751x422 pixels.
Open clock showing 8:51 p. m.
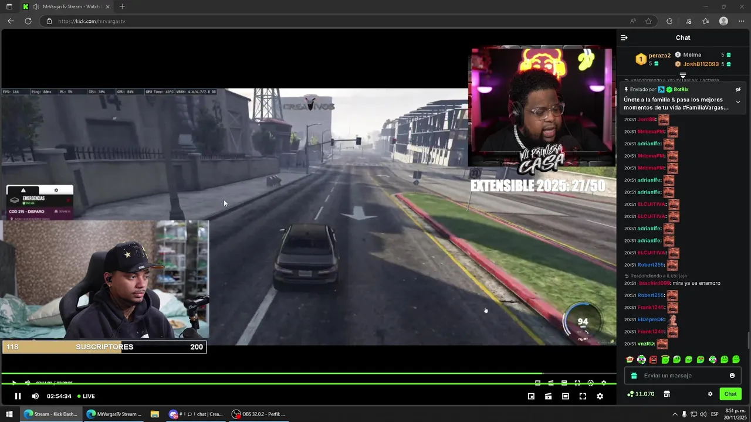736,414
